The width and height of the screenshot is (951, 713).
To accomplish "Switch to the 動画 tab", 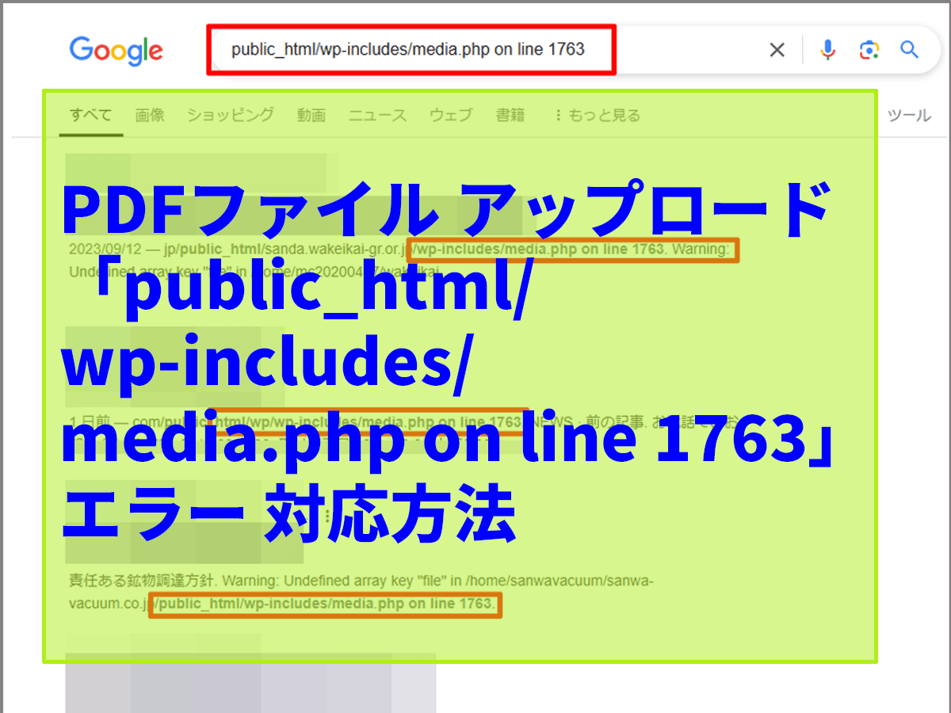I will pos(311,116).
